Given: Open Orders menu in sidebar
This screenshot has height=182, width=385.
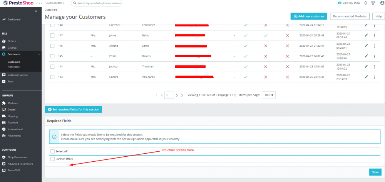Looking at the screenshot, I should [12, 41].
